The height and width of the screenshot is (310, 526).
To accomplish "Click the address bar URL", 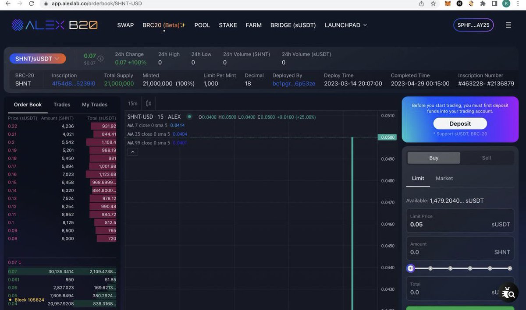I will click(97, 4).
